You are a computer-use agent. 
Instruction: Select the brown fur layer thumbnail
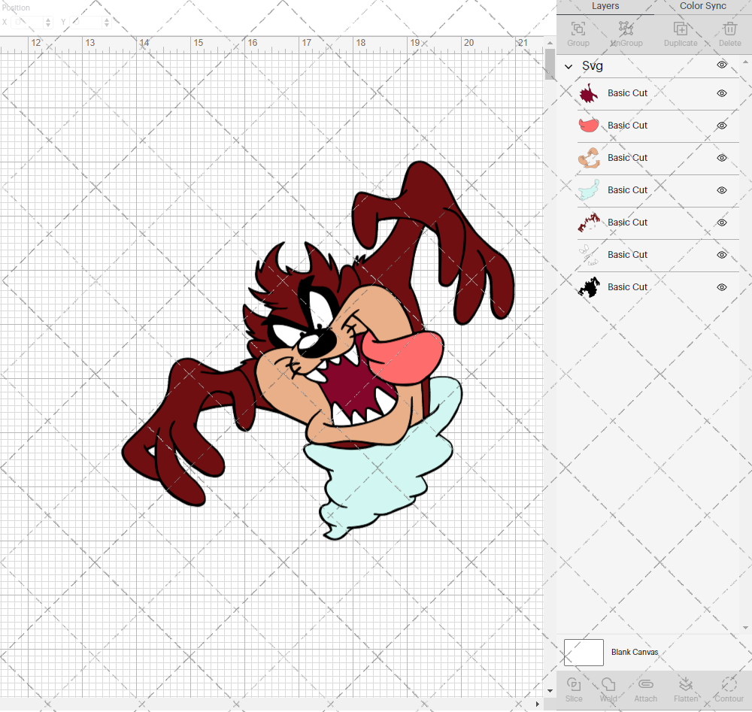(589, 223)
